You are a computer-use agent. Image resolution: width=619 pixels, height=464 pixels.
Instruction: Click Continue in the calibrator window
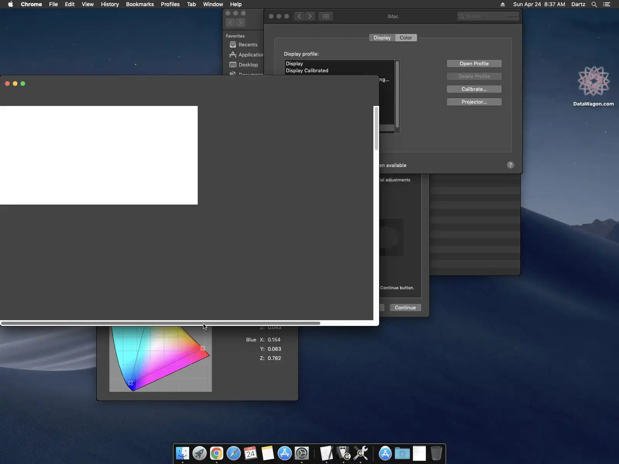pyautogui.click(x=405, y=307)
